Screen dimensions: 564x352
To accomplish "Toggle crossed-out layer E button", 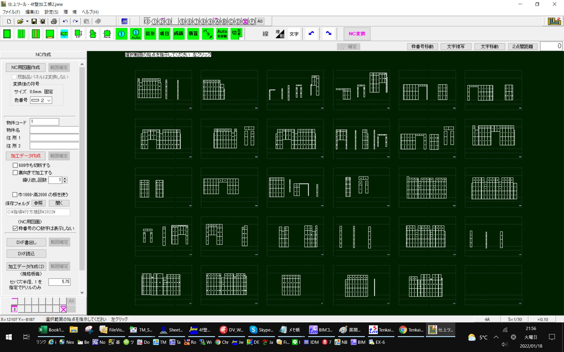I will [245, 21].
